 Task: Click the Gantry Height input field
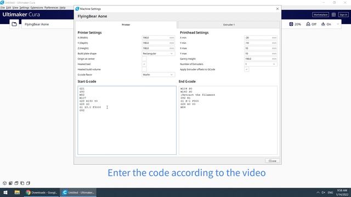261,59
